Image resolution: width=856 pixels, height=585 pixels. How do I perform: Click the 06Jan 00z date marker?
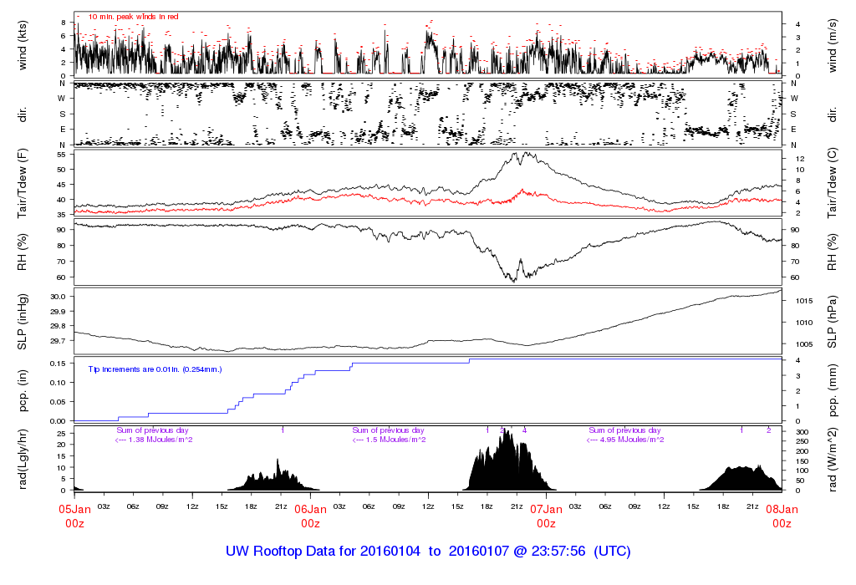coord(310,516)
